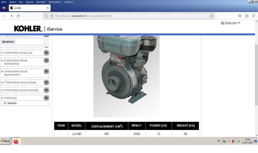The height and width of the screenshot is (153, 258).
Task: Click the Save to Pocket icon
Action: 240,16
